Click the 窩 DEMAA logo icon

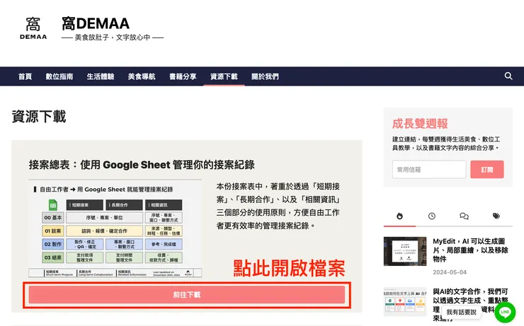(33, 28)
